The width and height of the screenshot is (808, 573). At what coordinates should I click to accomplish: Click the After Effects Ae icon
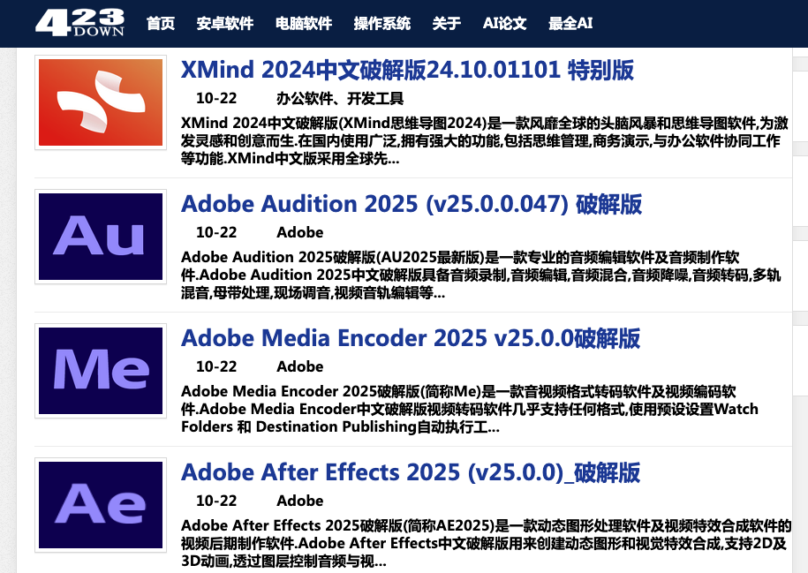tap(101, 505)
